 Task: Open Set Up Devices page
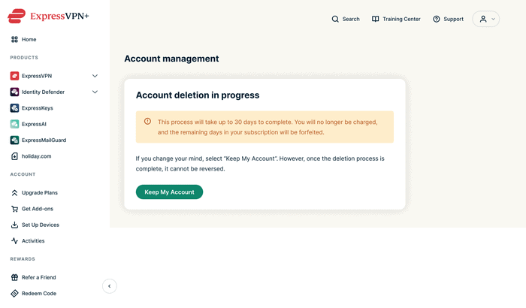point(41,225)
